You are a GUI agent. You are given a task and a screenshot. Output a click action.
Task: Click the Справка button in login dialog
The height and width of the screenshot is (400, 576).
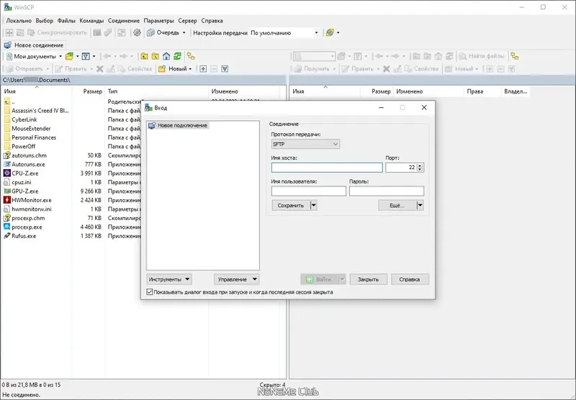click(410, 279)
